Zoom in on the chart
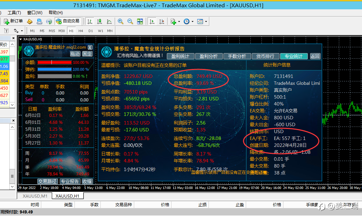 (120, 21)
